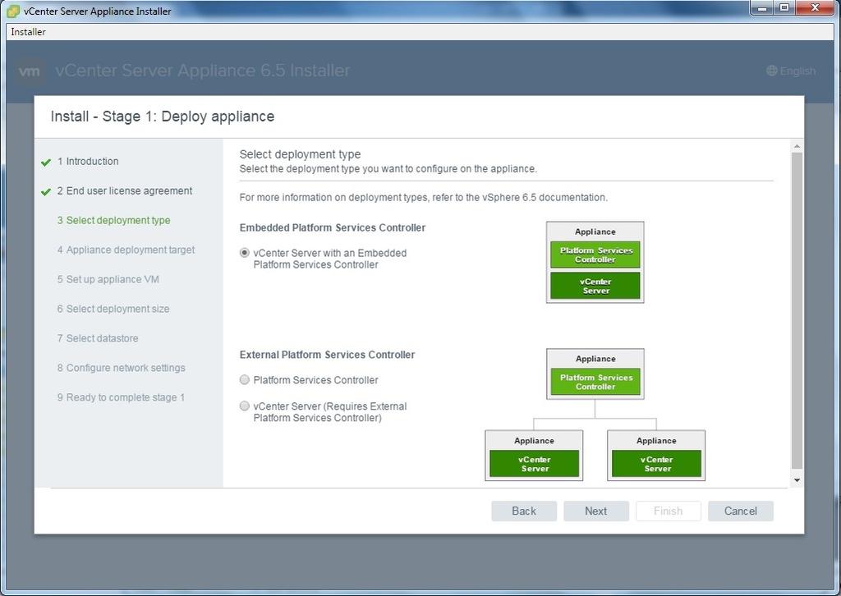
Task: Open step 8 Configure network settings
Action: [x=122, y=368]
